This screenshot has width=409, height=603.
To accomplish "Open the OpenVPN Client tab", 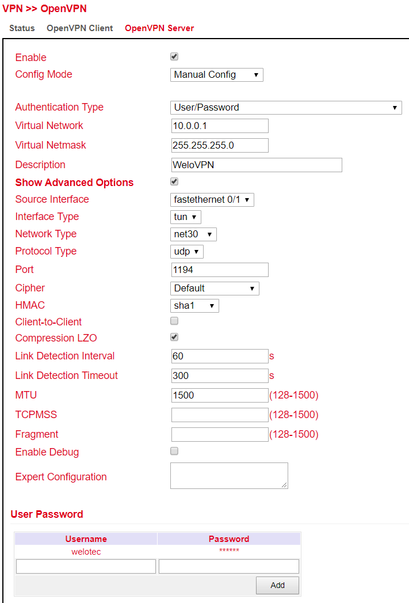I will 80,28.
